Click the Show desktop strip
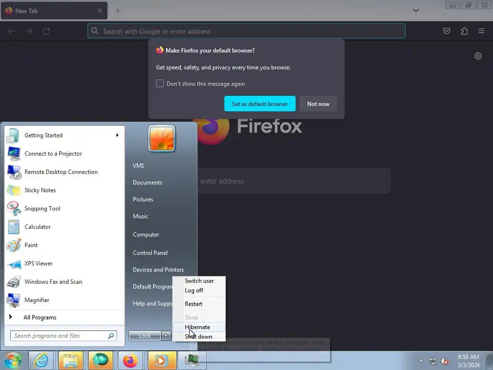Viewport: 493px width, 370px height. pos(490,360)
